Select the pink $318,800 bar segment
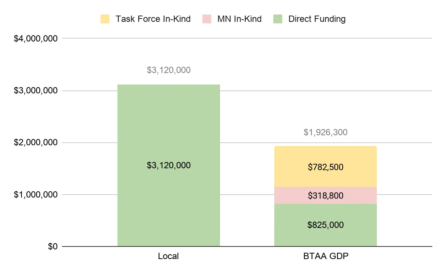The image size is (446, 275). click(325, 195)
